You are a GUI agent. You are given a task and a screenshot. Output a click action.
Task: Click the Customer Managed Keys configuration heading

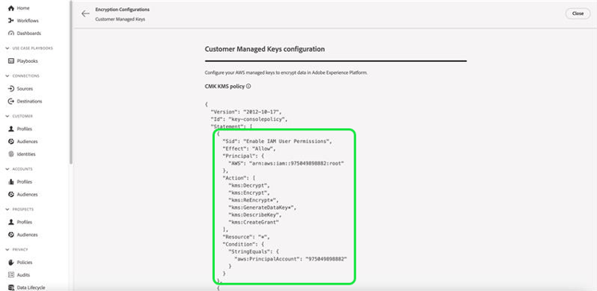click(264, 49)
